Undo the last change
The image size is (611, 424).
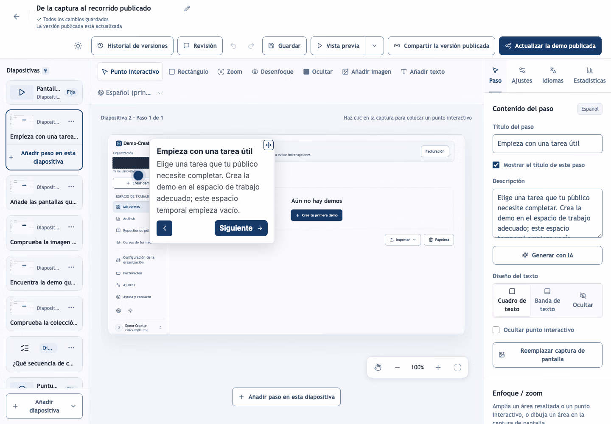(233, 46)
